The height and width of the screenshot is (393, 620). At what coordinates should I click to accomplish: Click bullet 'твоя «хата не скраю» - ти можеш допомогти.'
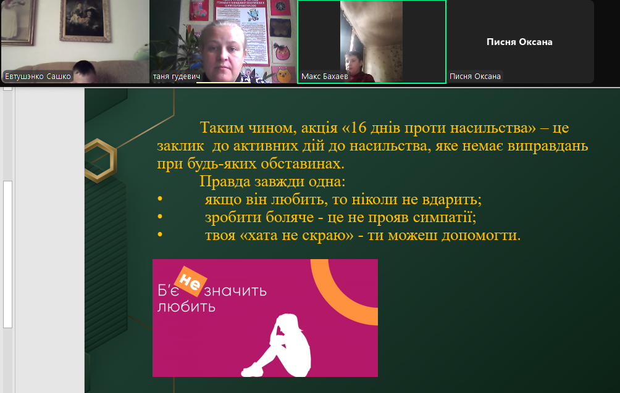(x=362, y=235)
